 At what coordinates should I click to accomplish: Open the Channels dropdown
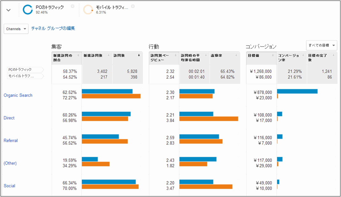(x=16, y=29)
